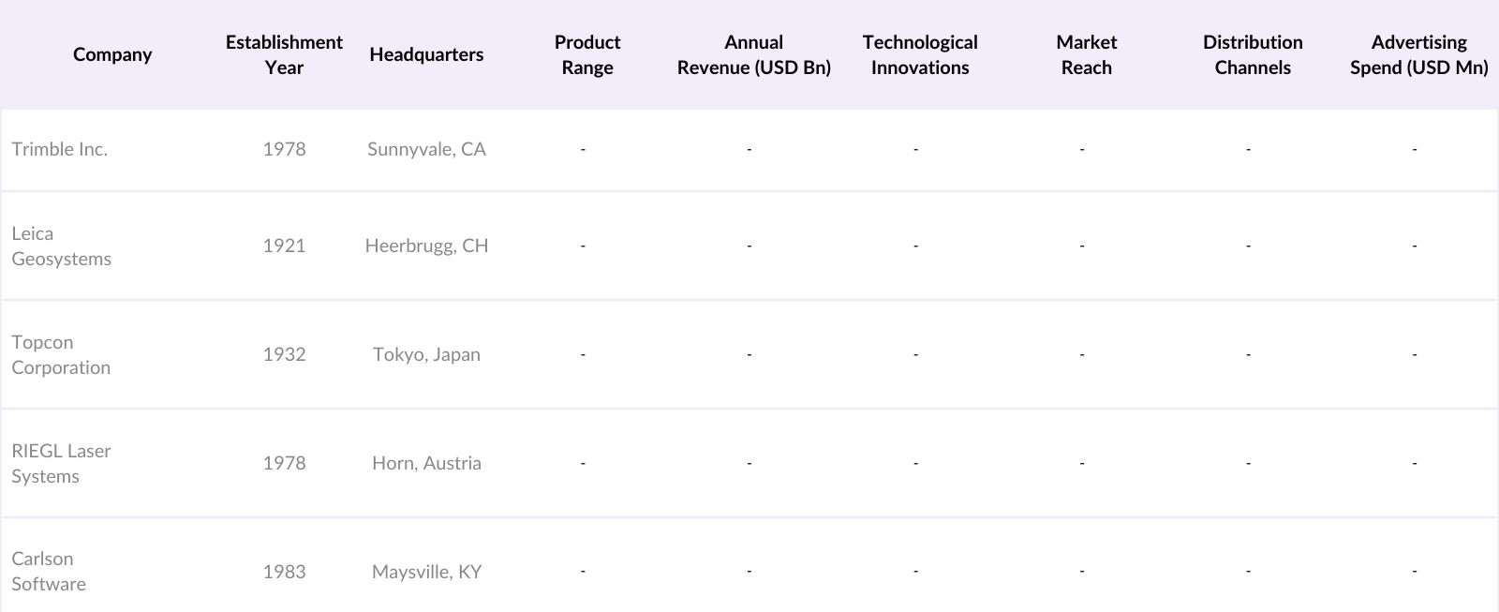Select Leica's 1921 establishment year cell
Image resolution: width=1499 pixels, height=612 pixels.
point(284,246)
